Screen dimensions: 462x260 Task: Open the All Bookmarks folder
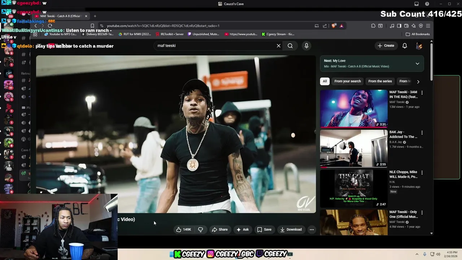418,34
